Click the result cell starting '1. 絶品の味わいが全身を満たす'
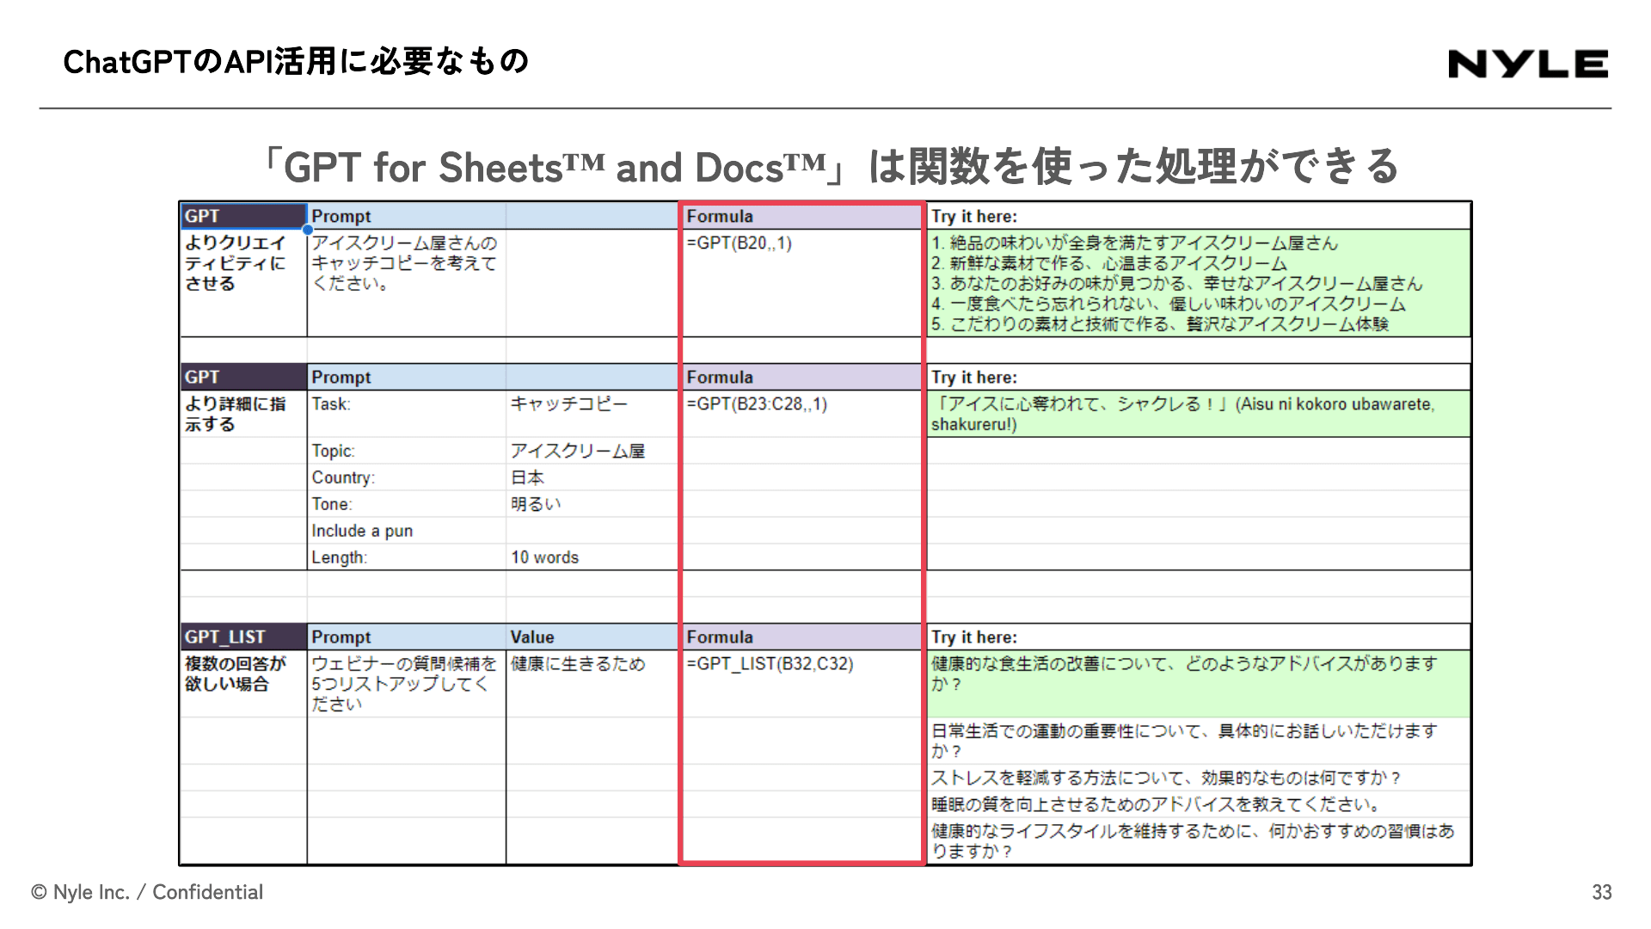The image size is (1651, 929). point(1199,283)
